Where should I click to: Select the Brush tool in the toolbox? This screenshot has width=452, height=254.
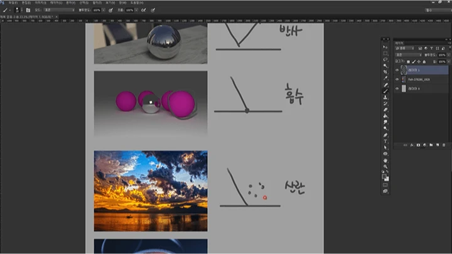(x=385, y=91)
